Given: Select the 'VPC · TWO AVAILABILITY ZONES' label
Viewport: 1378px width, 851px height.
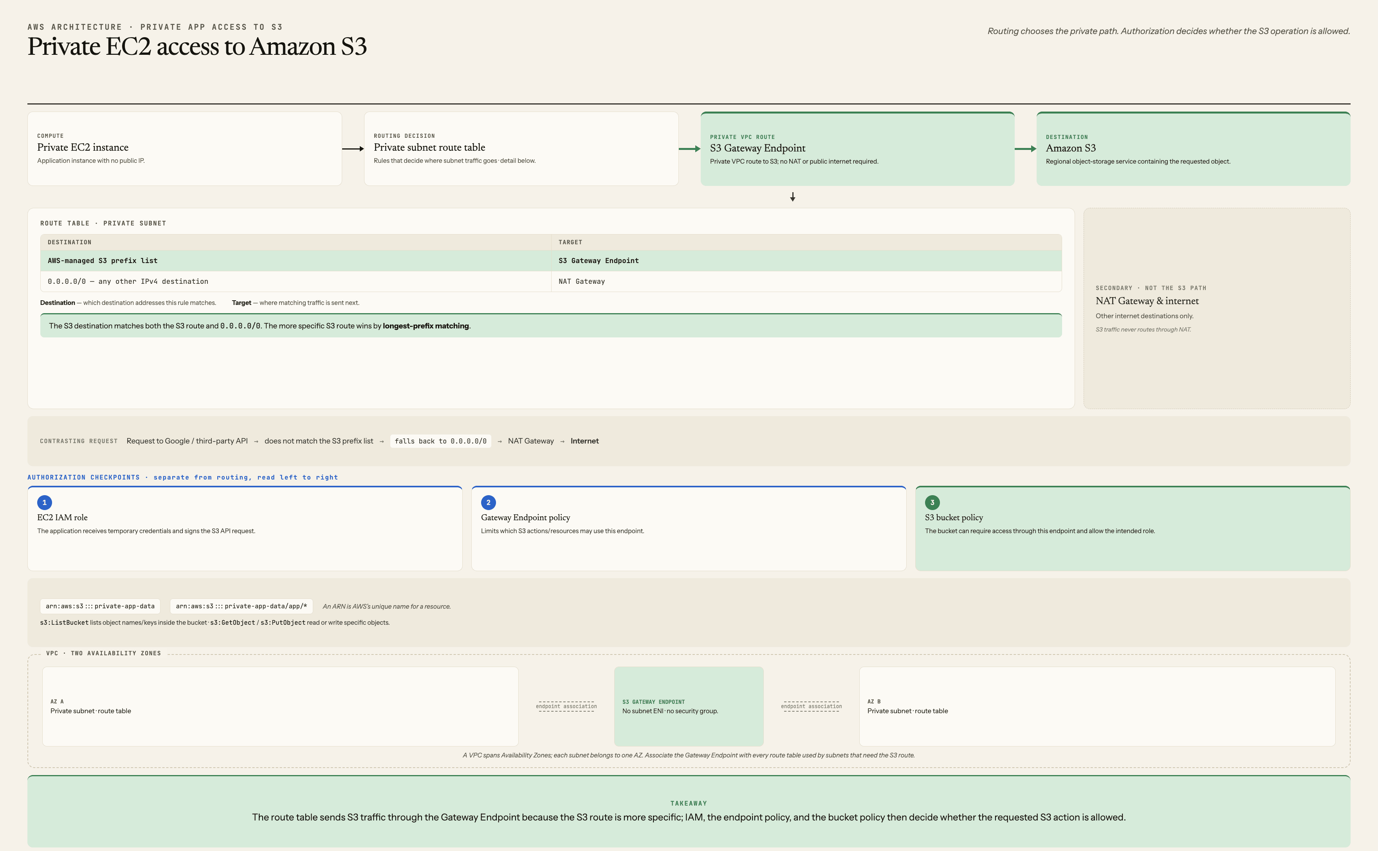Looking at the screenshot, I should click(x=104, y=653).
